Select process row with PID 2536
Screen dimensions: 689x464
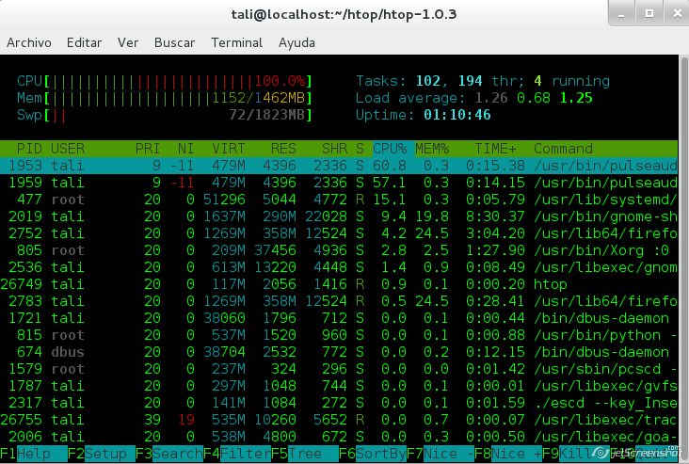pos(339,267)
